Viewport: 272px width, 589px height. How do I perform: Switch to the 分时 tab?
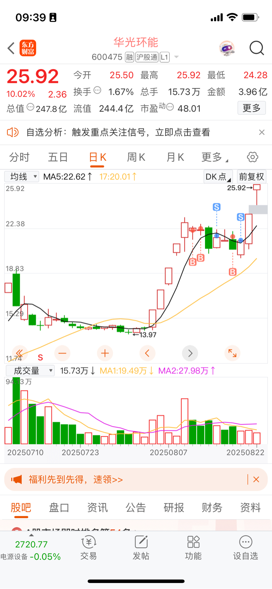point(19,157)
